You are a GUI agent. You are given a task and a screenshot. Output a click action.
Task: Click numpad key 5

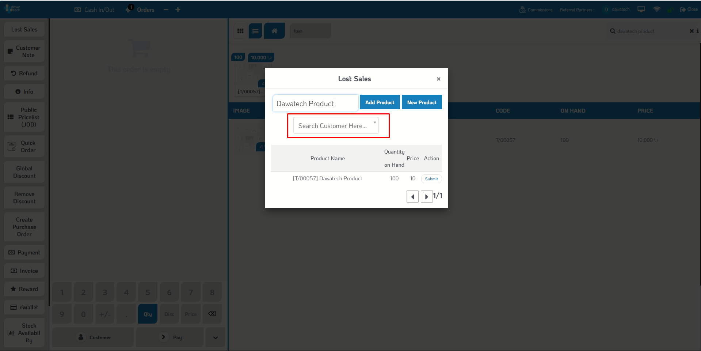point(148,292)
